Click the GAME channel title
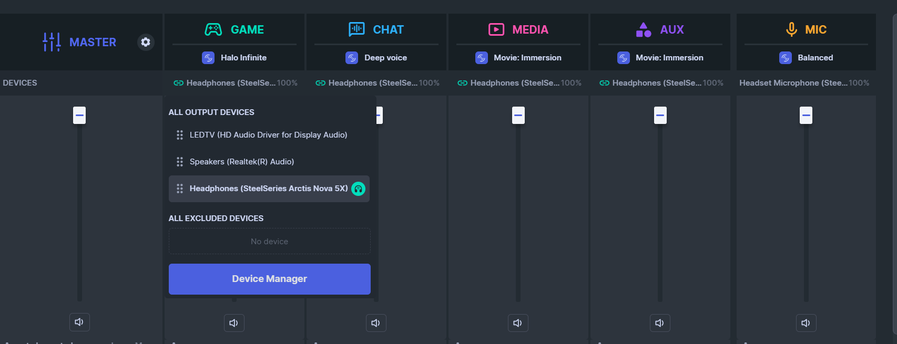 tap(248, 29)
